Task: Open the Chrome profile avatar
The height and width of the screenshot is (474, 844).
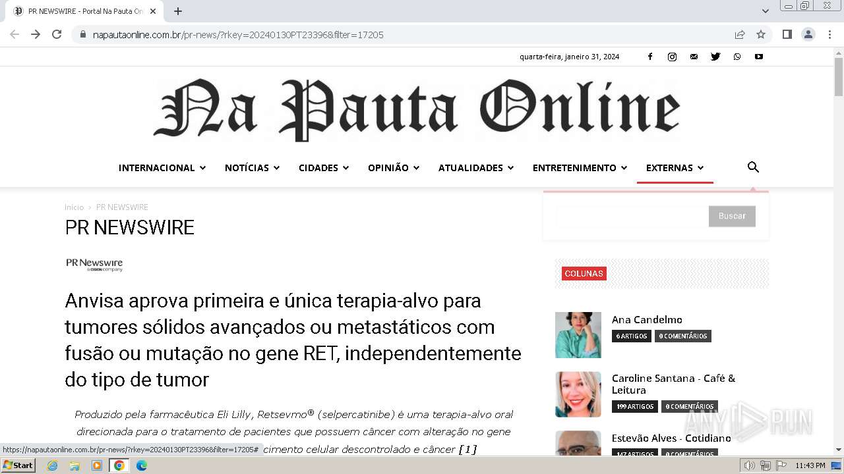Action: [808, 34]
